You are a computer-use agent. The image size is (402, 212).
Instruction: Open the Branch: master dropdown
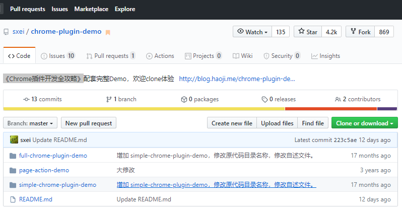coord(30,123)
